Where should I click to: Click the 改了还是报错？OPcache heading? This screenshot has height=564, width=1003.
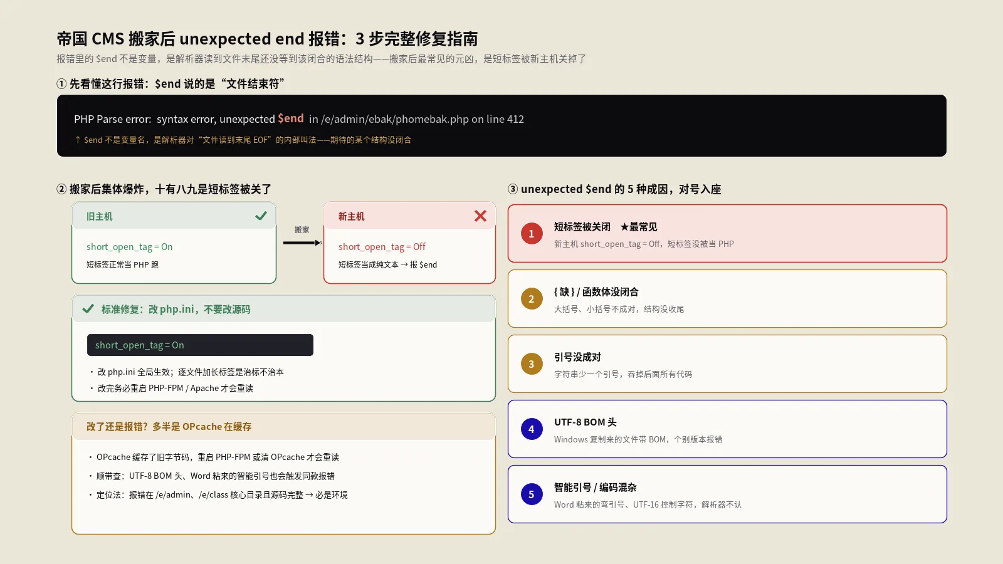tap(169, 427)
